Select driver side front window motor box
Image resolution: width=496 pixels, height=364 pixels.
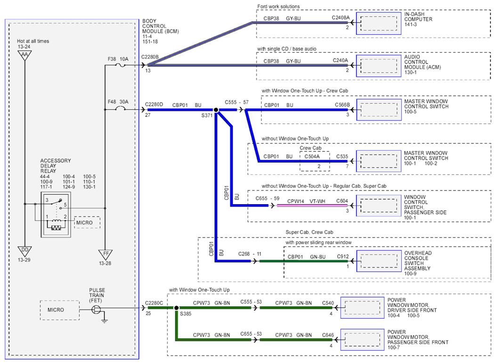tap(363, 307)
